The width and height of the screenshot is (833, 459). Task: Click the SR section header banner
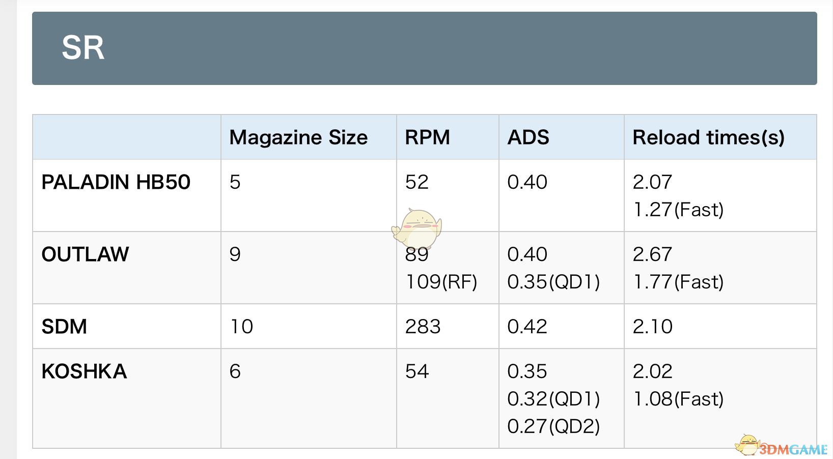(x=425, y=48)
